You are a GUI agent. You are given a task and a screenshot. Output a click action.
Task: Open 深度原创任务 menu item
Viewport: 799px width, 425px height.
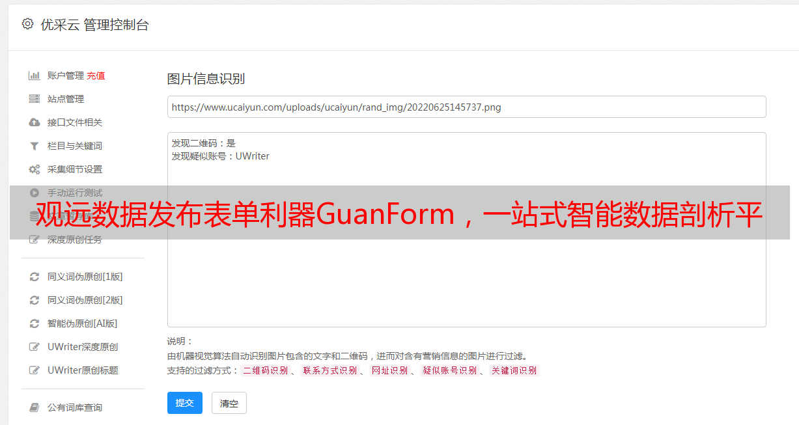tap(75, 240)
